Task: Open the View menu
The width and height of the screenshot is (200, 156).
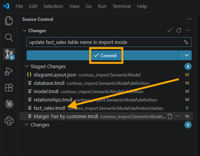Action: 74,6
